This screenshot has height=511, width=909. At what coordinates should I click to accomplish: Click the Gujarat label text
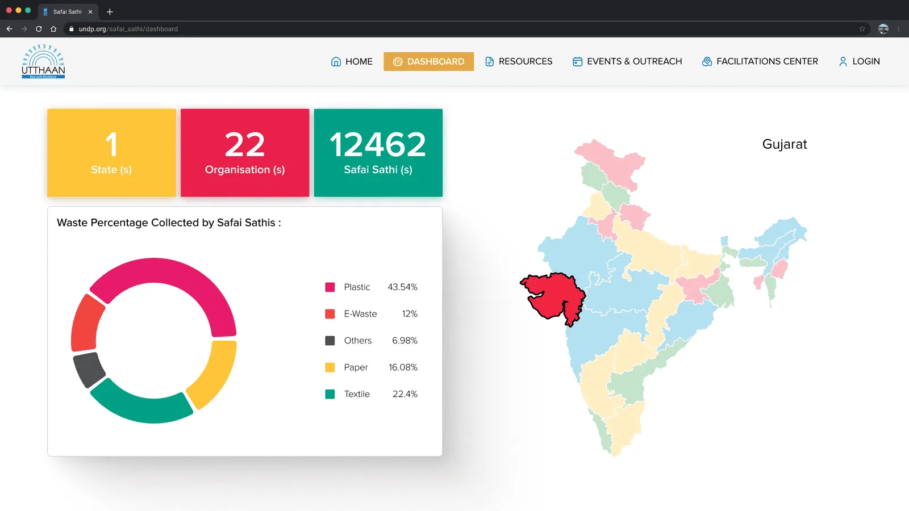(x=785, y=144)
